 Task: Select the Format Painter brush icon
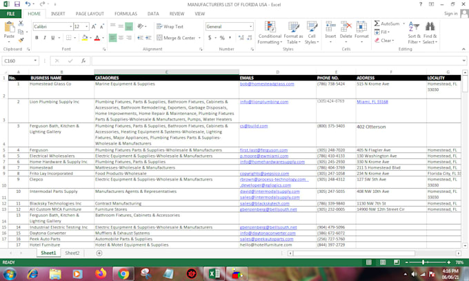(x=21, y=40)
